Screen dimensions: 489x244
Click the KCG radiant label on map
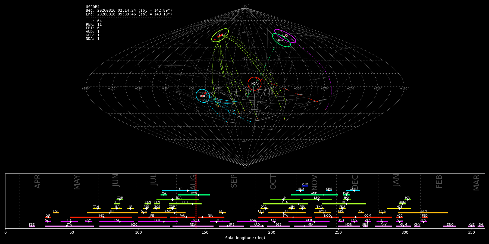pyautogui.click(x=281, y=40)
